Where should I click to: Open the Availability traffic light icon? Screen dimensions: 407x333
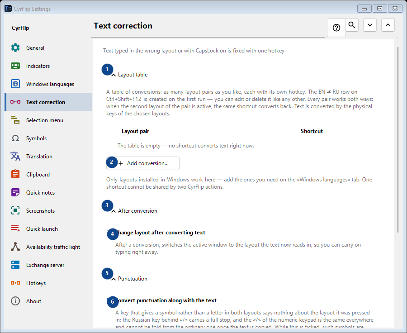point(15,247)
